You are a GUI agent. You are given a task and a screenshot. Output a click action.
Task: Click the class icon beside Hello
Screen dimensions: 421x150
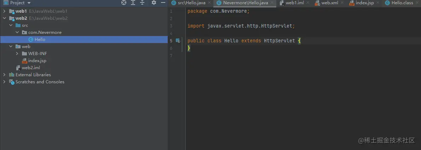tap(31, 40)
